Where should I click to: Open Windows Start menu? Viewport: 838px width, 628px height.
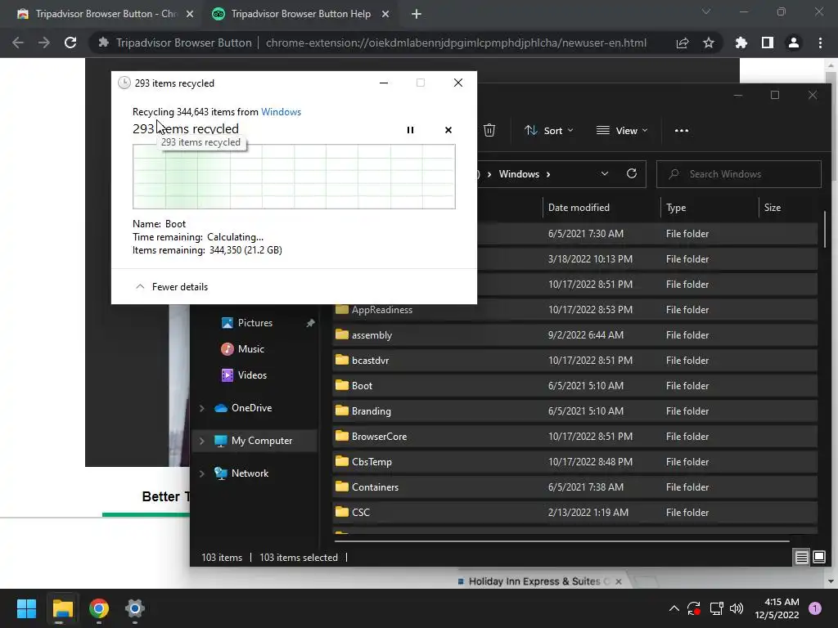(26, 608)
